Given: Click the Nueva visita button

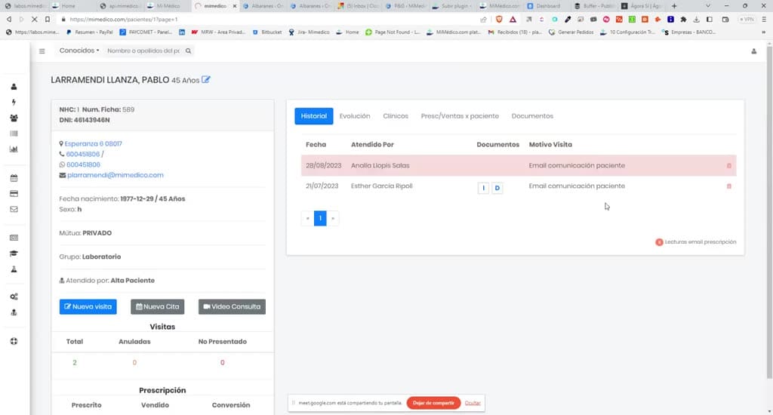Looking at the screenshot, I should [88, 306].
